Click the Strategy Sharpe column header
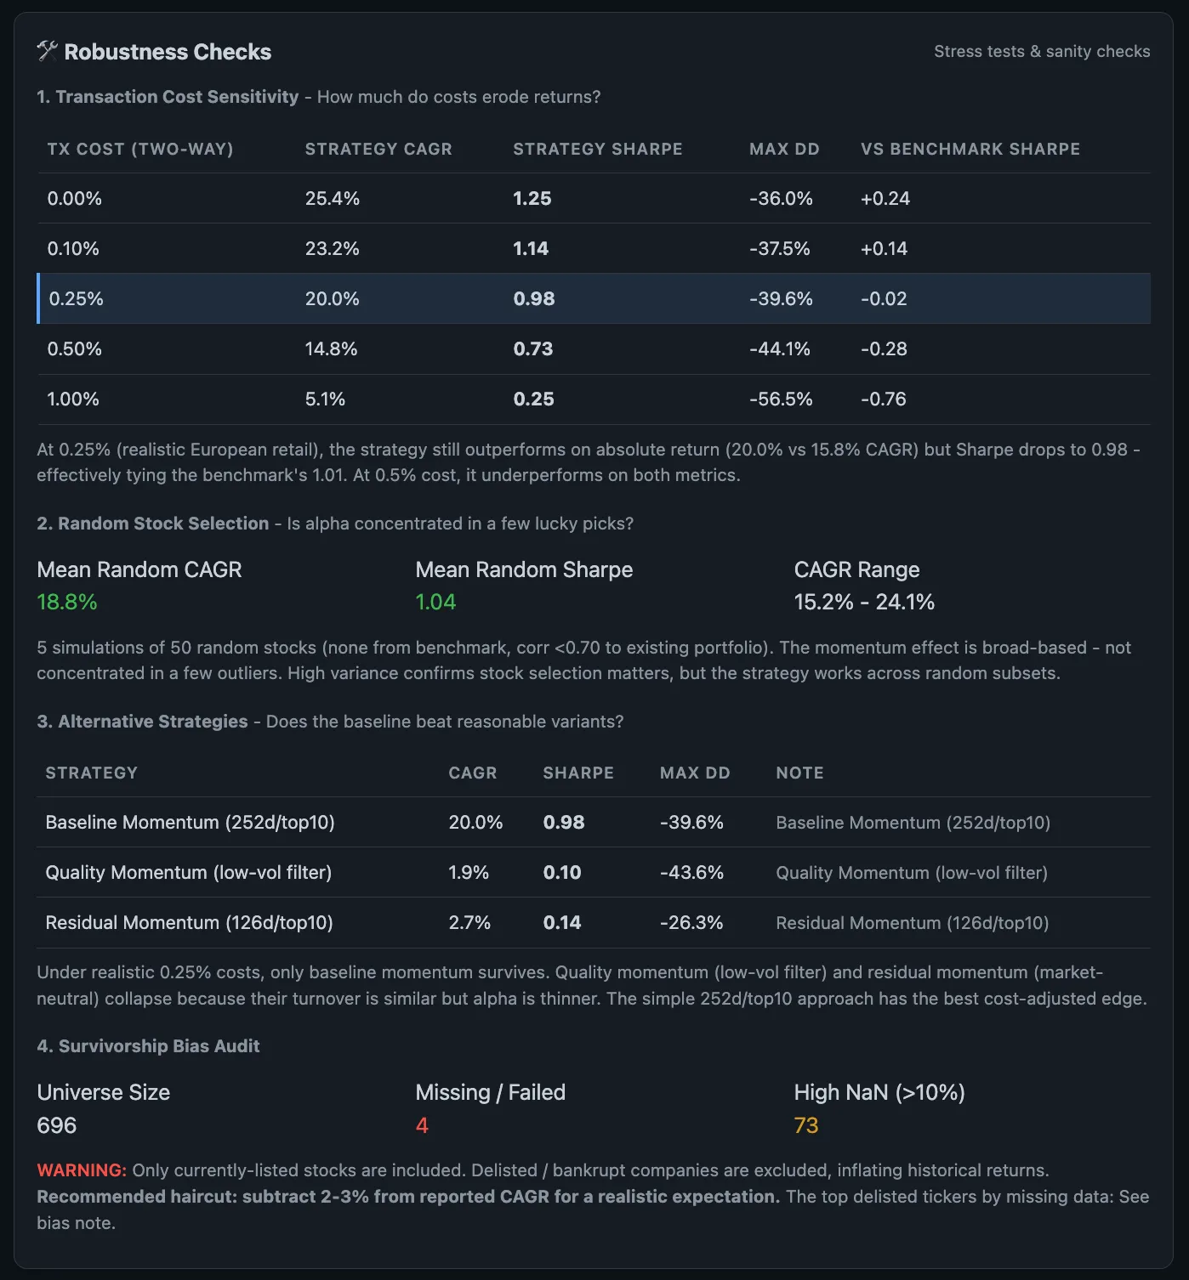Viewport: 1189px width, 1280px height. (597, 149)
